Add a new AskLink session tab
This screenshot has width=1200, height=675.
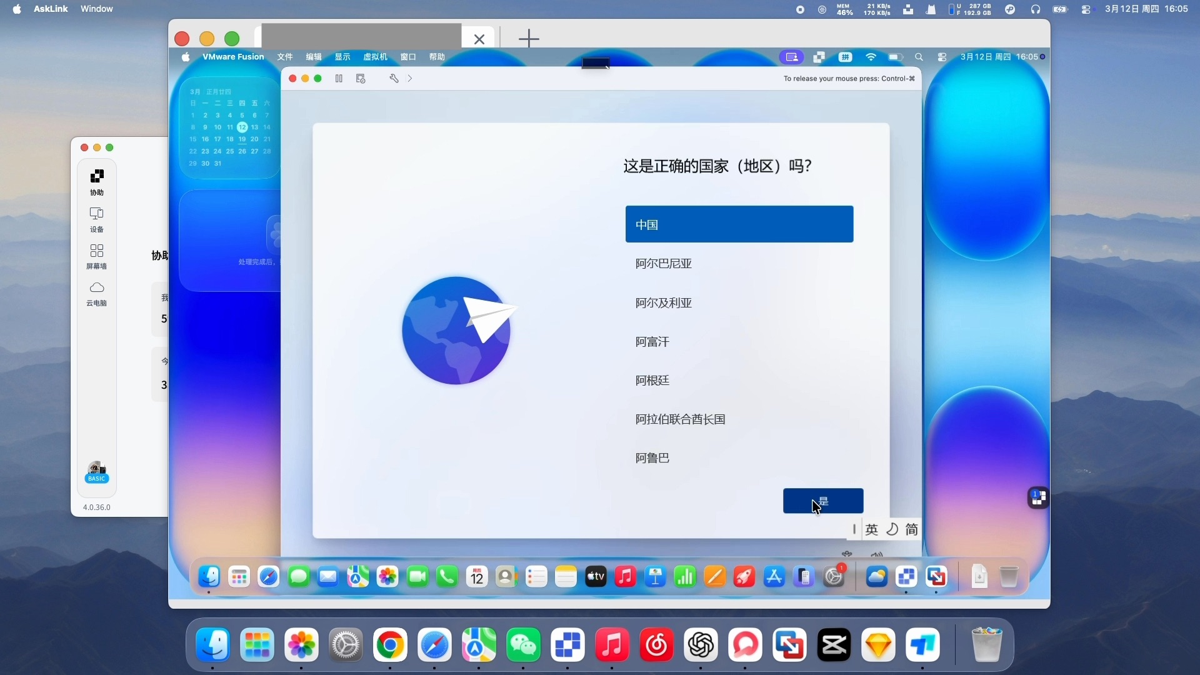[x=529, y=39]
